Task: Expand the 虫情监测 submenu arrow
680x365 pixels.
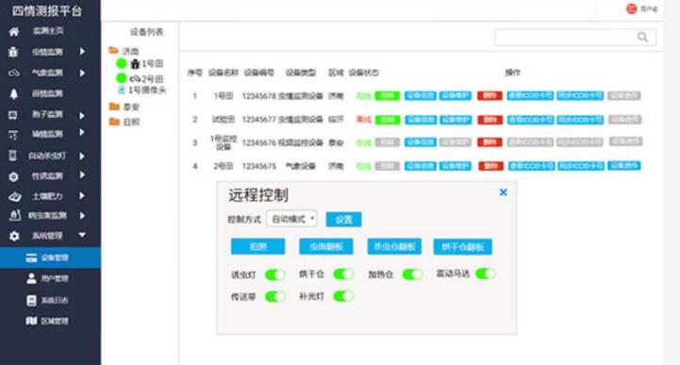Action: 82,52
